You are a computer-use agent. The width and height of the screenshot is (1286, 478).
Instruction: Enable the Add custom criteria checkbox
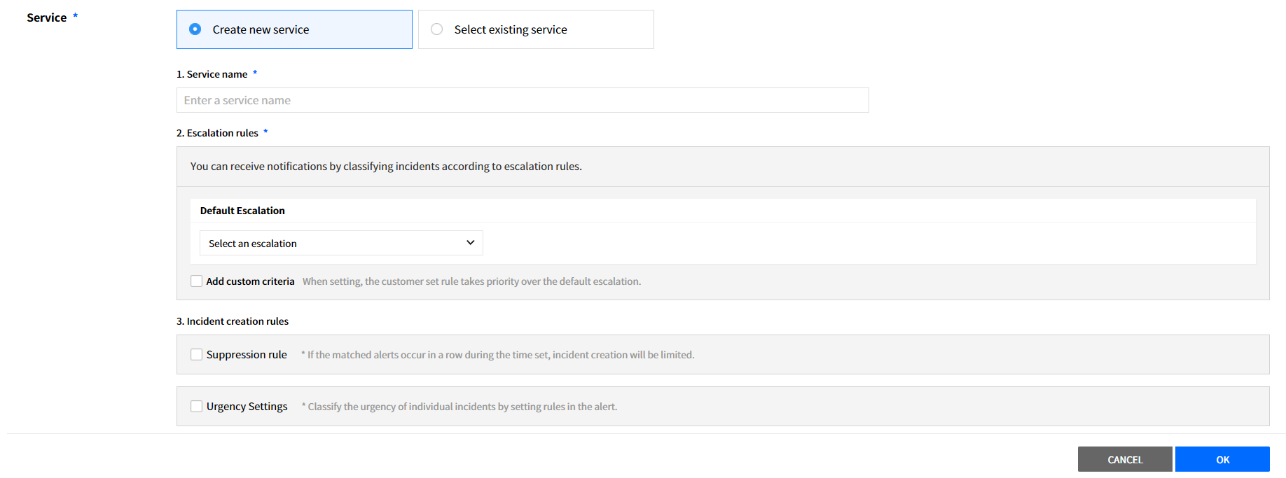click(x=197, y=281)
